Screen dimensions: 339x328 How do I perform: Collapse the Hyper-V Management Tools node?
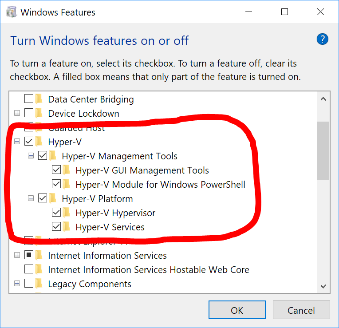click(x=31, y=156)
